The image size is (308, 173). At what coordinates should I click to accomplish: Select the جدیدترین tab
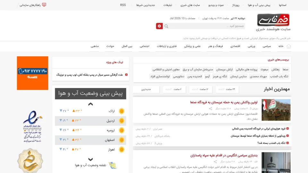(146, 89)
